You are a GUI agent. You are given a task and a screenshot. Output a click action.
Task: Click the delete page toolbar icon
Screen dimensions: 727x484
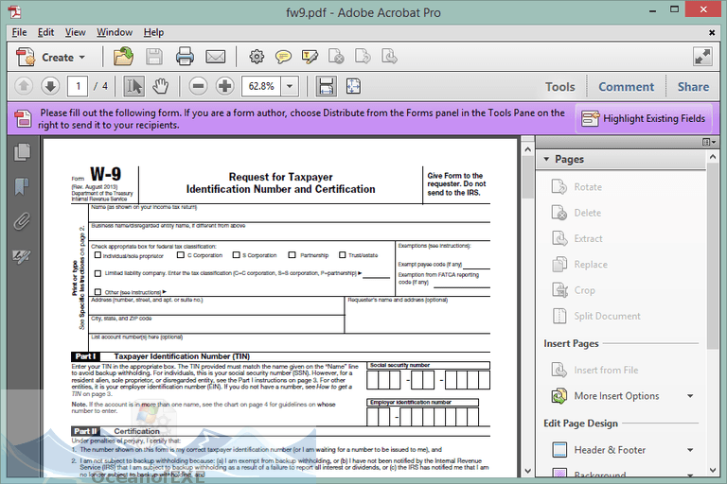pyautogui.click(x=336, y=57)
